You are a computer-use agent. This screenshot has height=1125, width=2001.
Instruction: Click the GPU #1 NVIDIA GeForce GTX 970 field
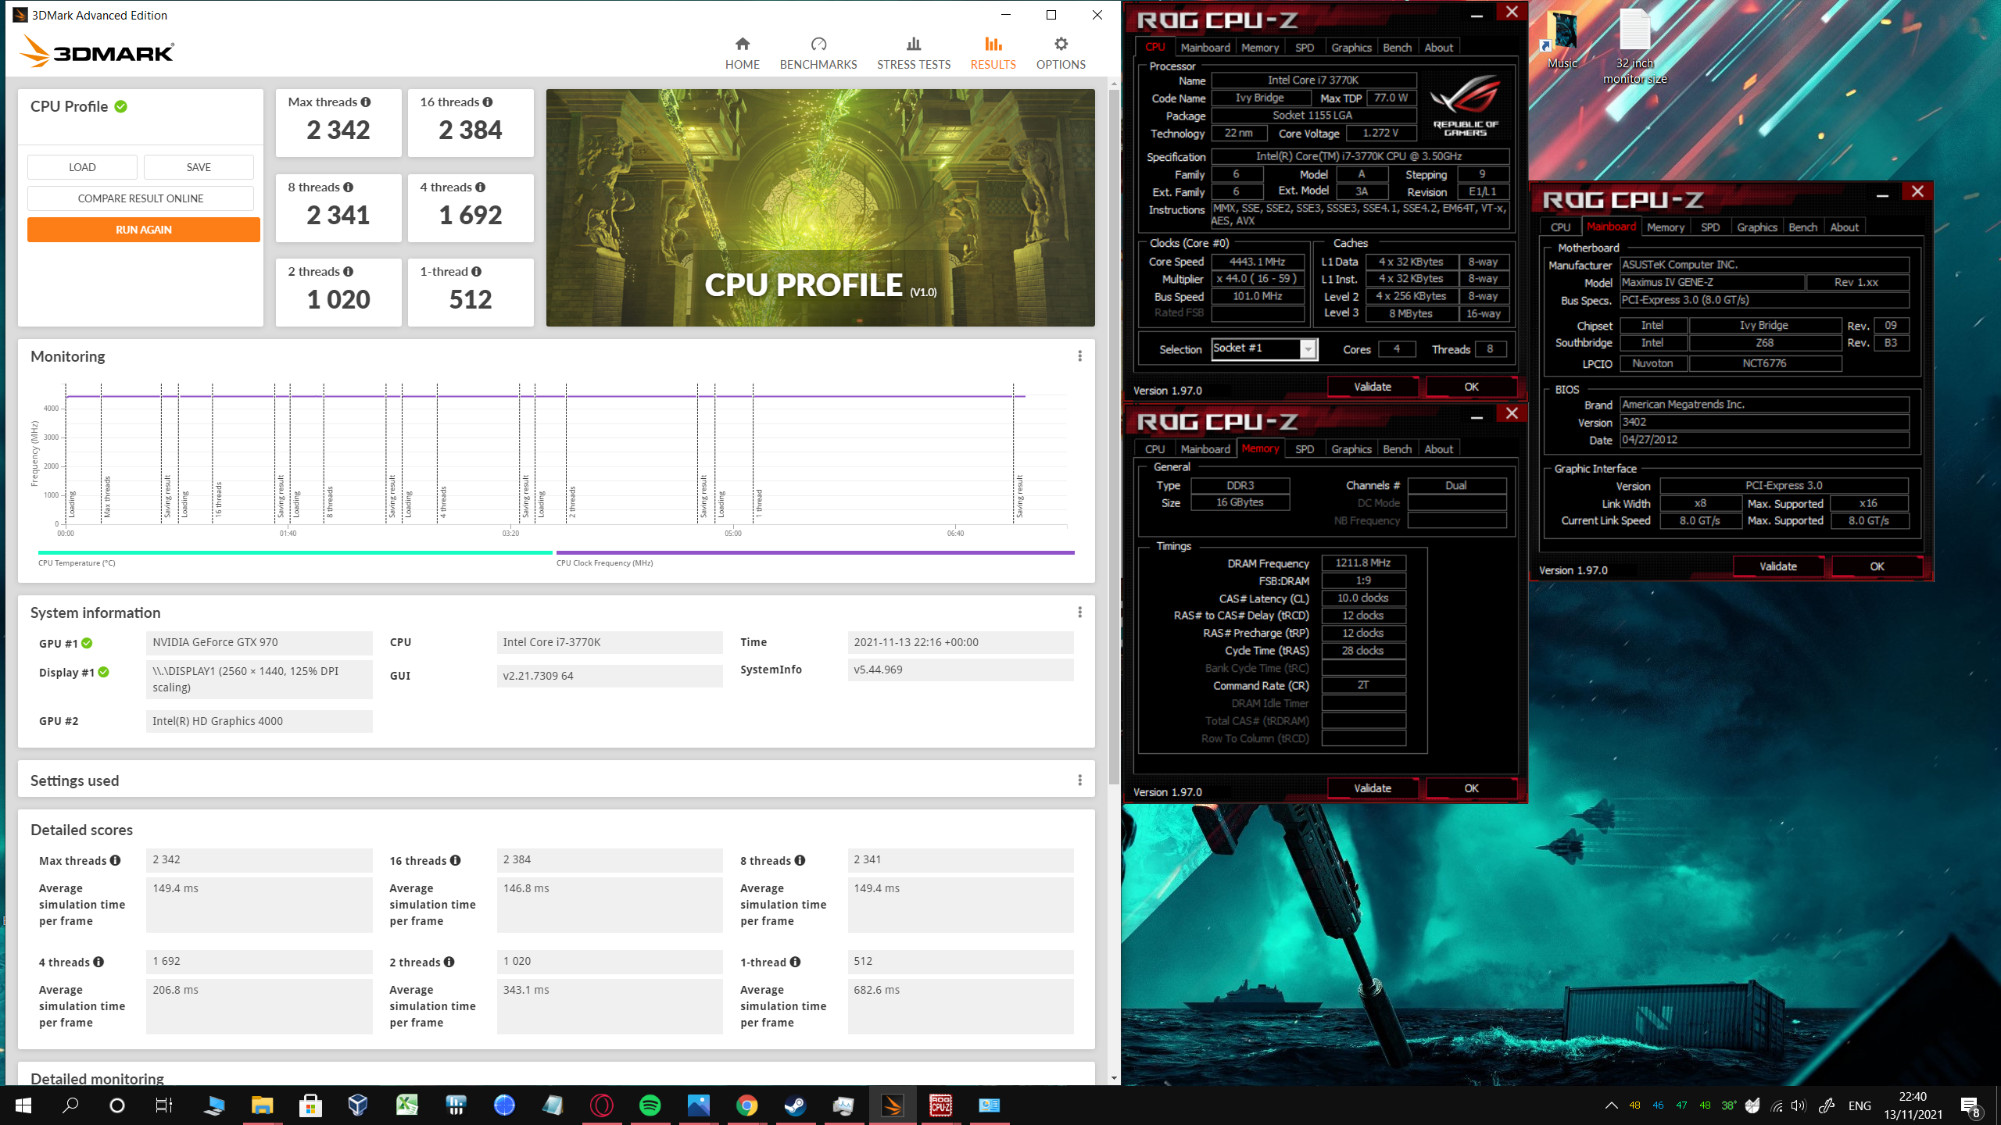click(259, 642)
